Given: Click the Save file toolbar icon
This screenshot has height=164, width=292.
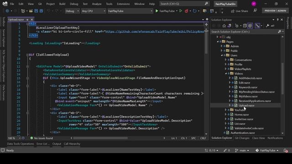Looking at the screenshot, I should coord(36,11).
